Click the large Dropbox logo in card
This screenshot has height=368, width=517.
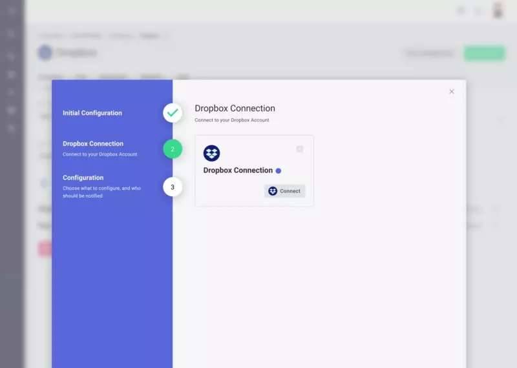(x=212, y=153)
